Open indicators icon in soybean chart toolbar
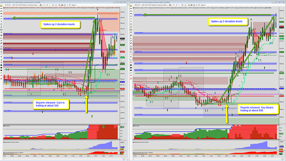This screenshot has width=286, height=161. click(194, 5)
